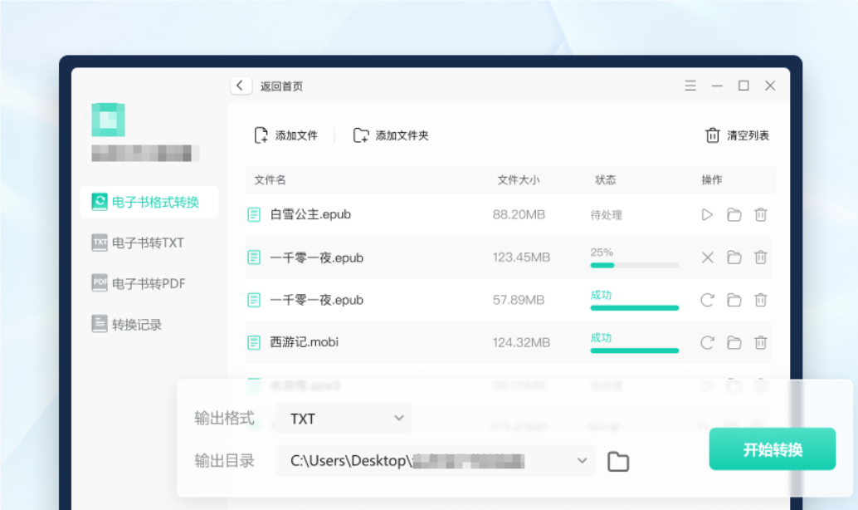The height and width of the screenshot is (510, 858).
Task: Start conversion of 白雪公主.epub with play icon
Action: (x=707, y=215)
